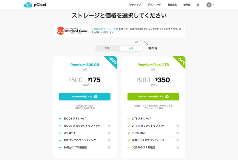Click info icon for Premium Plus 30日分のゴミ箱履歴
This screenshot has height=160, width=238.
pyautogui.click(x=178, y=148)
